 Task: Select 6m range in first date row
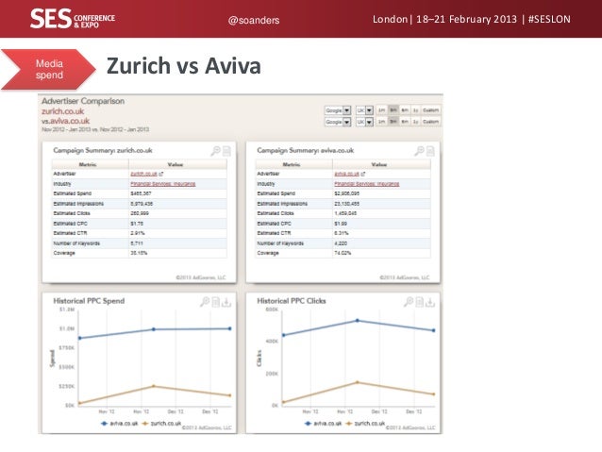[405, 110]
